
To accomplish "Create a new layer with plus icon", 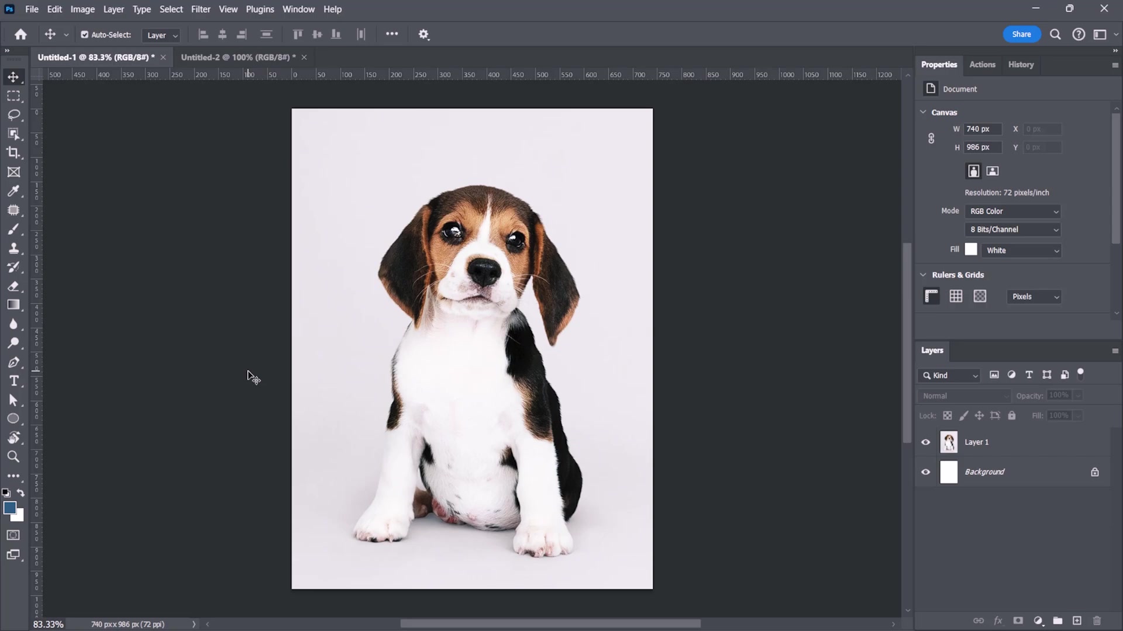I will [1077, 620].
